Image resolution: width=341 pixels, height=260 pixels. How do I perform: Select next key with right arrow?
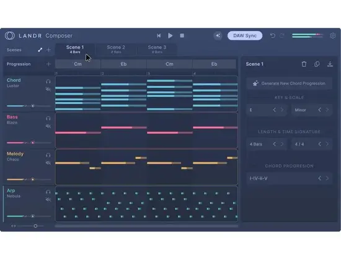(x=282, y=110)
